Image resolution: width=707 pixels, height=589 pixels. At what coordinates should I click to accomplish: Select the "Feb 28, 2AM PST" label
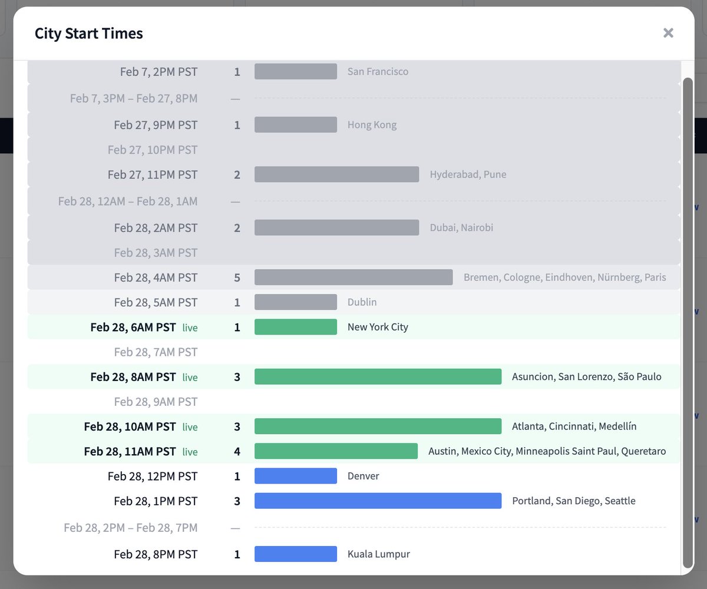156,227
